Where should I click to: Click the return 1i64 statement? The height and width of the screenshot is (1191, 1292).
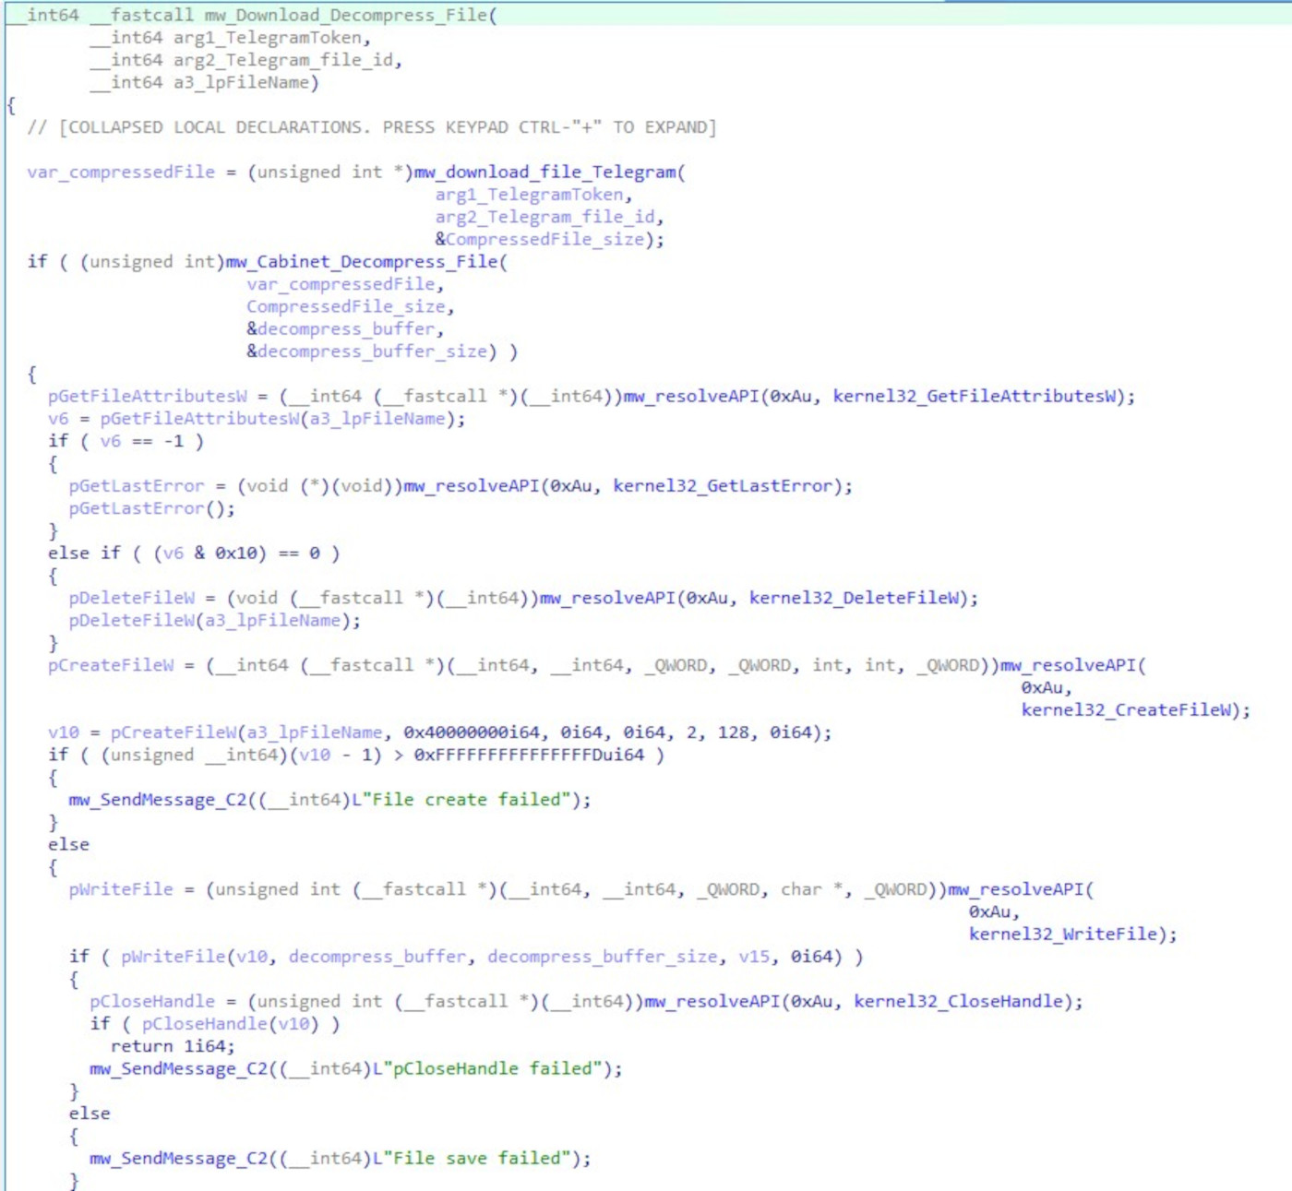tap(173, 1046)
